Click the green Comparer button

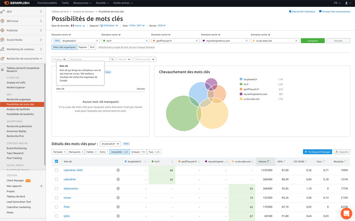313,41
